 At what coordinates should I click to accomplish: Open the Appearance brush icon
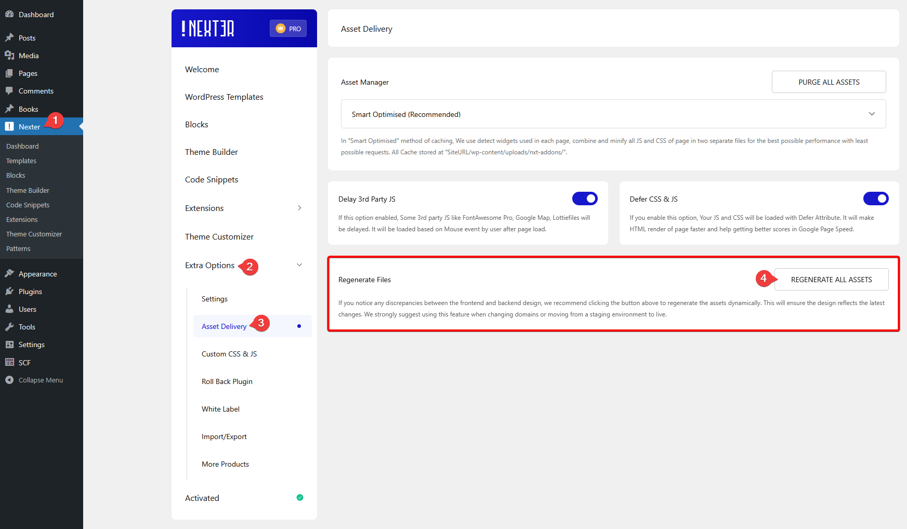point(10,273)
